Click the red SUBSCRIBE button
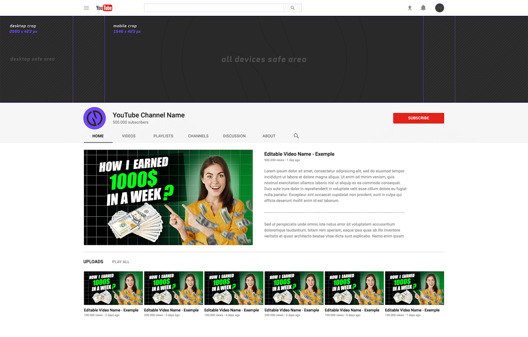This screenshot has width=528, height=337. coord(418,118)
